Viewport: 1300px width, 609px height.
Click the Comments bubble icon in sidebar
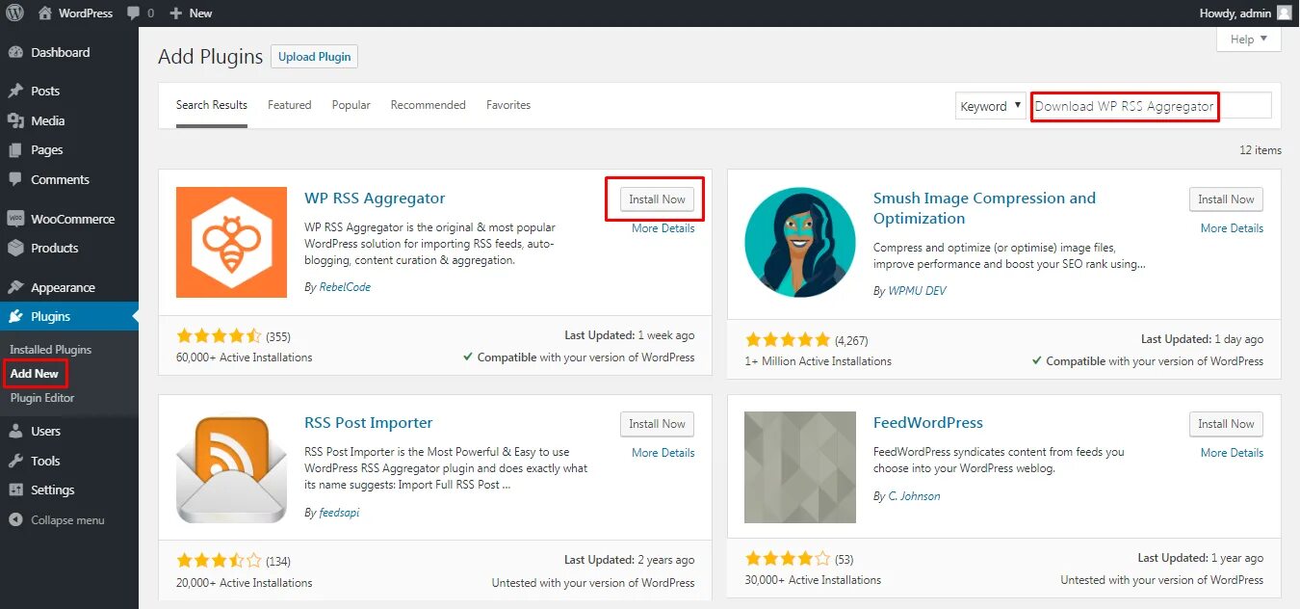coord(15,179)
